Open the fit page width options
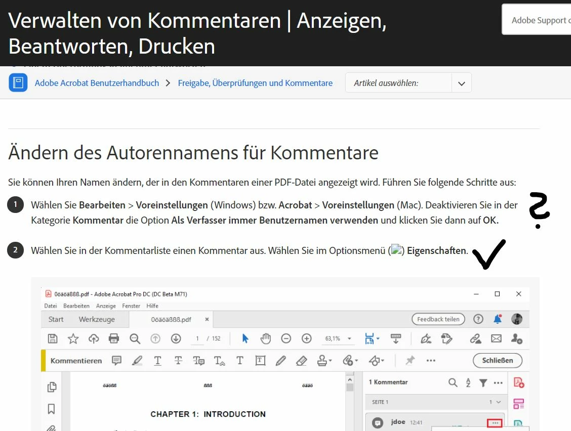 (x=372, y=338)
